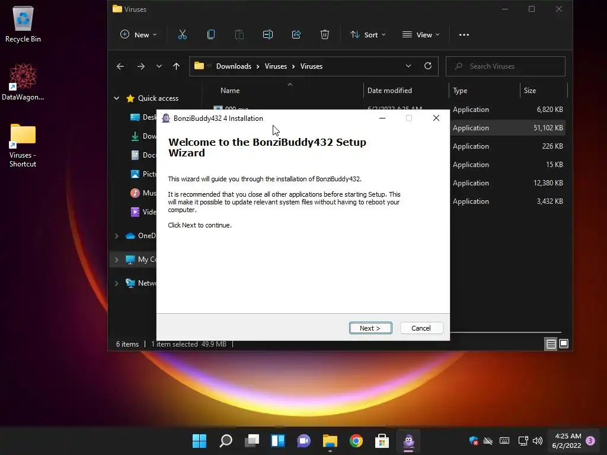Open taskbar Search
The height and width of the screenshot is (455, 607).
tap(226, 441)
